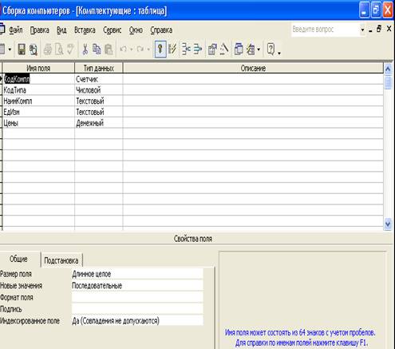Select the Общие tab
This screenshot has width=395, height=349.
point(18,259)
